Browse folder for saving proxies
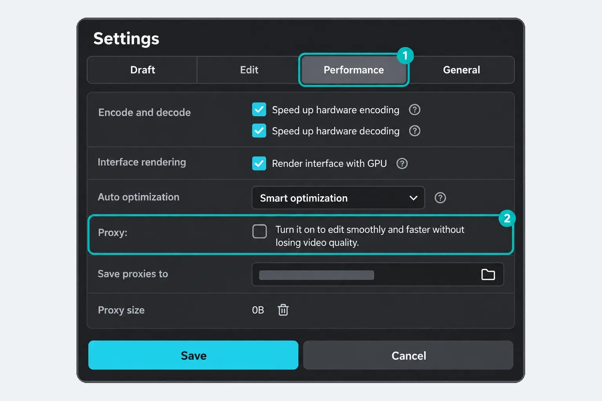 click(488, 275)
